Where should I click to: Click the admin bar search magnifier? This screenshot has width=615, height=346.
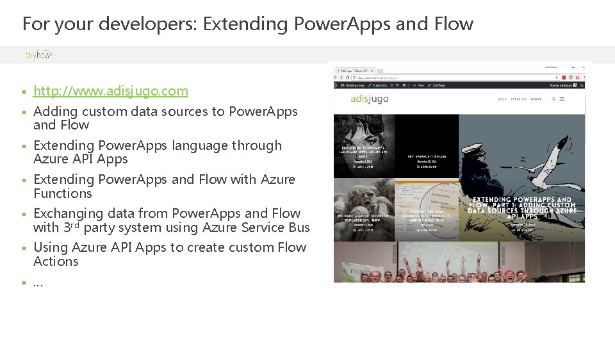pyautogui.click(x=582, y=85)
